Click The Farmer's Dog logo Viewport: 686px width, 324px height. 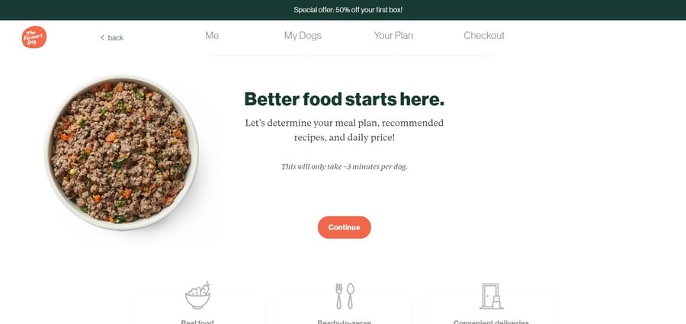point(34,37)
